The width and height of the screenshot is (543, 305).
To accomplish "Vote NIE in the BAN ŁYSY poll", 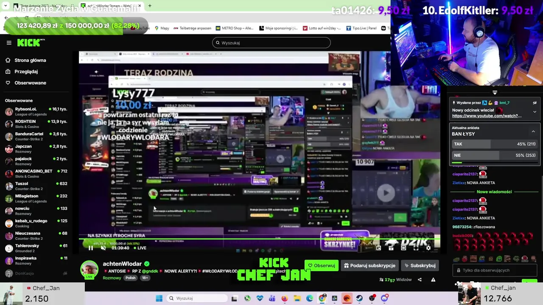I will [x=495, y=155].
